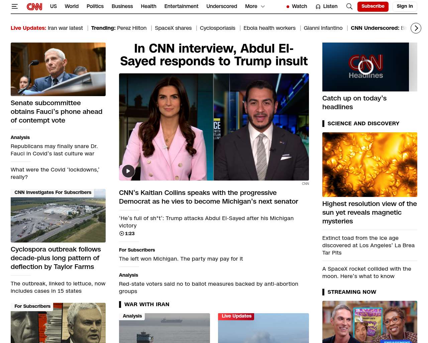This screenshot has height=343, width=428.
Task: Open trending topic Gianni Infantino
Action: point(323,28)
